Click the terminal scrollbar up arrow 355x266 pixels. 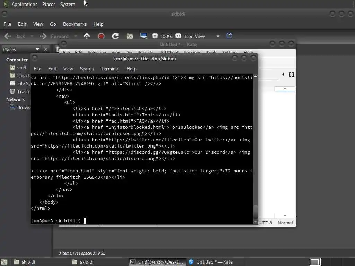click(x=256, y=77)
